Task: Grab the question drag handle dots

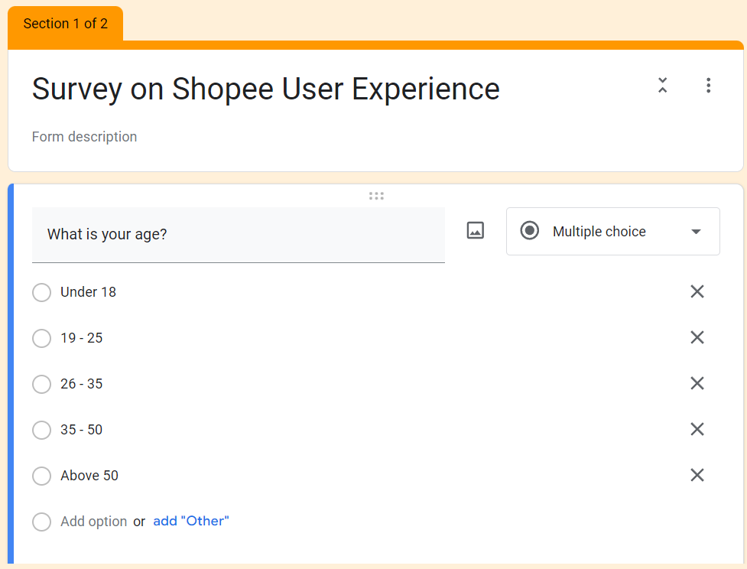Action: tap(376, 196)
